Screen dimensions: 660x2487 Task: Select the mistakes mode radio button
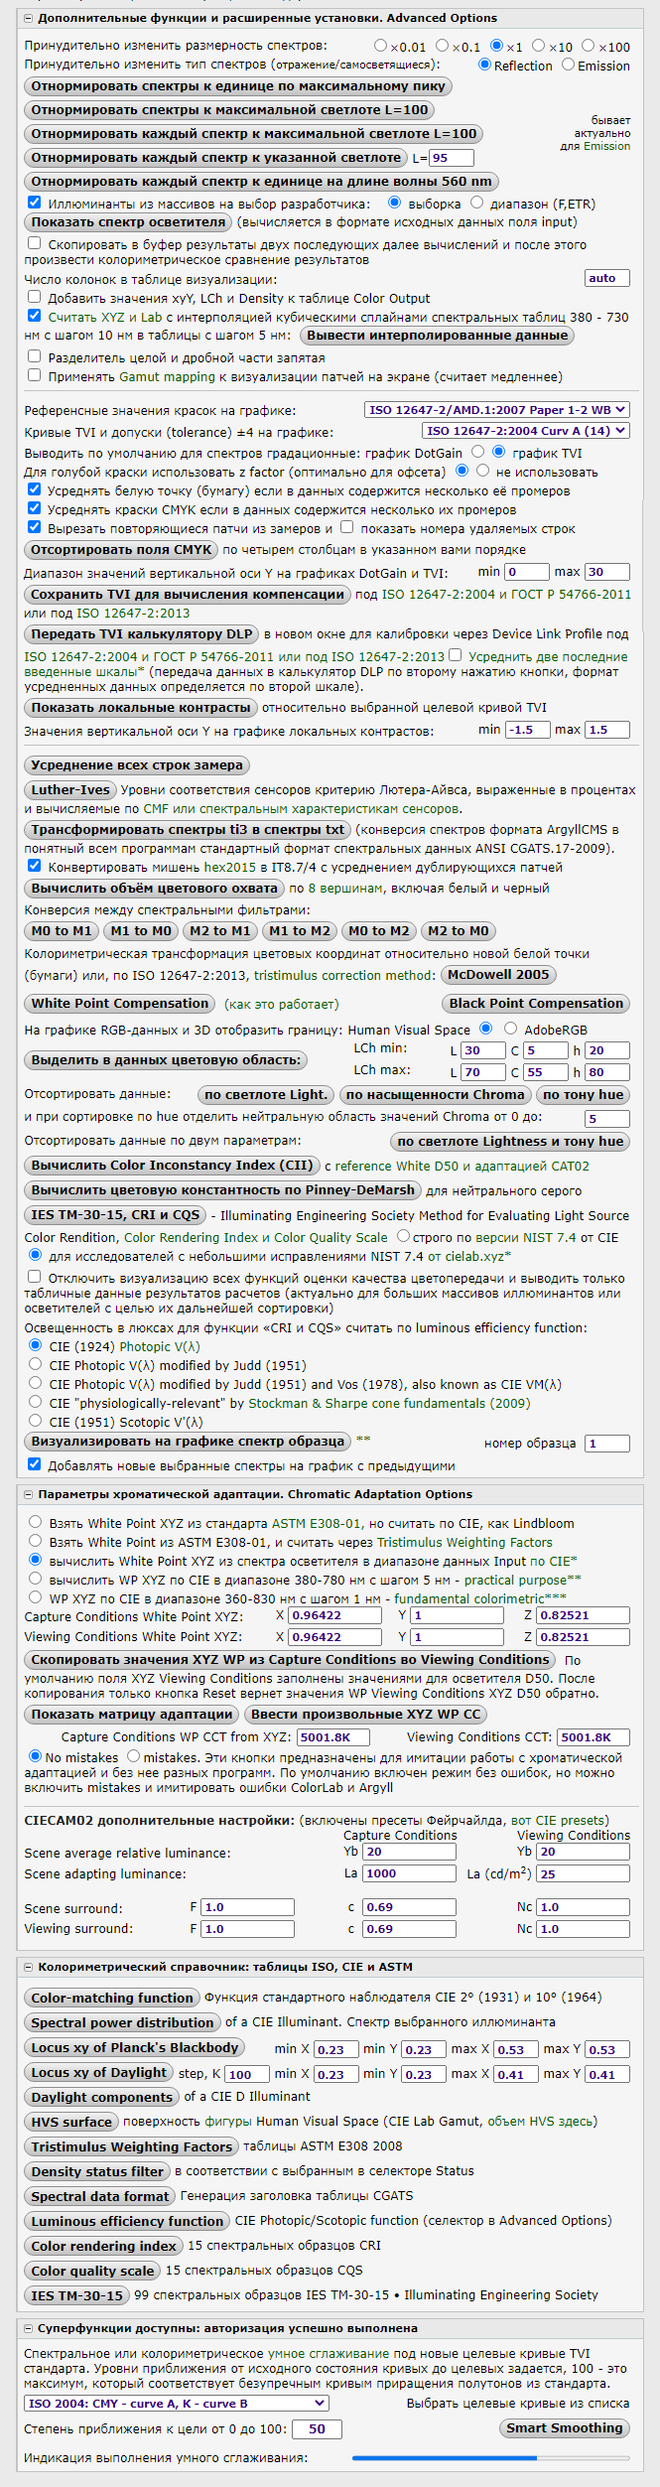point(134,1757)
